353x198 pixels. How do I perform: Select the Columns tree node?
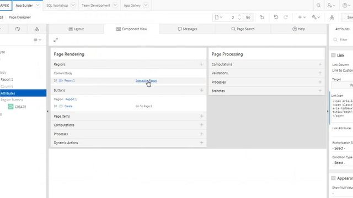click(7, 86)
